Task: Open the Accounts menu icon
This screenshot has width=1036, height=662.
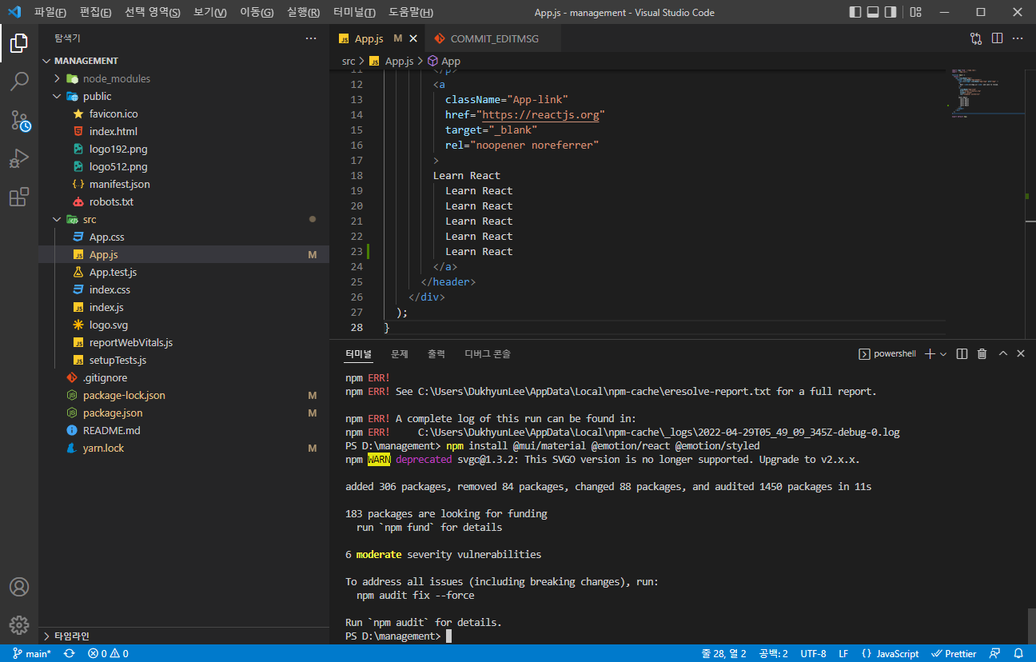Action: [19, 587]
